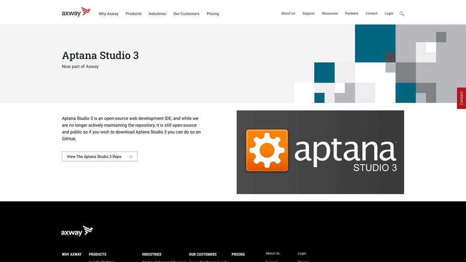Viewport: 466px width, 262px height.
Task: Click the footer PRICING heading
Action: pyautogui.click(x=238, y=254)
